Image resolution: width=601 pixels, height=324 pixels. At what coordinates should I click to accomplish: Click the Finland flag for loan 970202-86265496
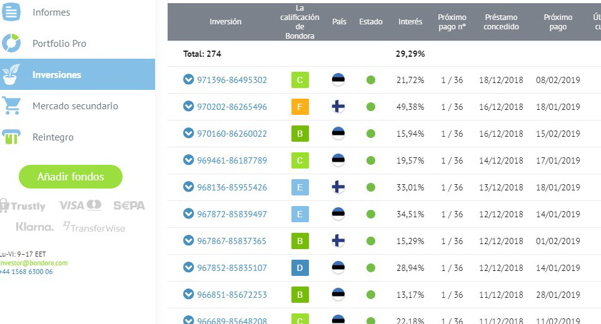coord(338,107)
